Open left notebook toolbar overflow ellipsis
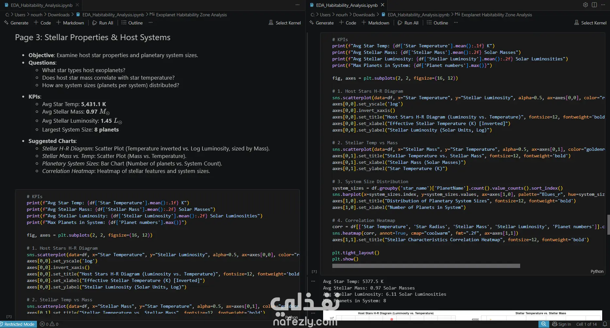 pyautogui.click(x=150, y=23)
